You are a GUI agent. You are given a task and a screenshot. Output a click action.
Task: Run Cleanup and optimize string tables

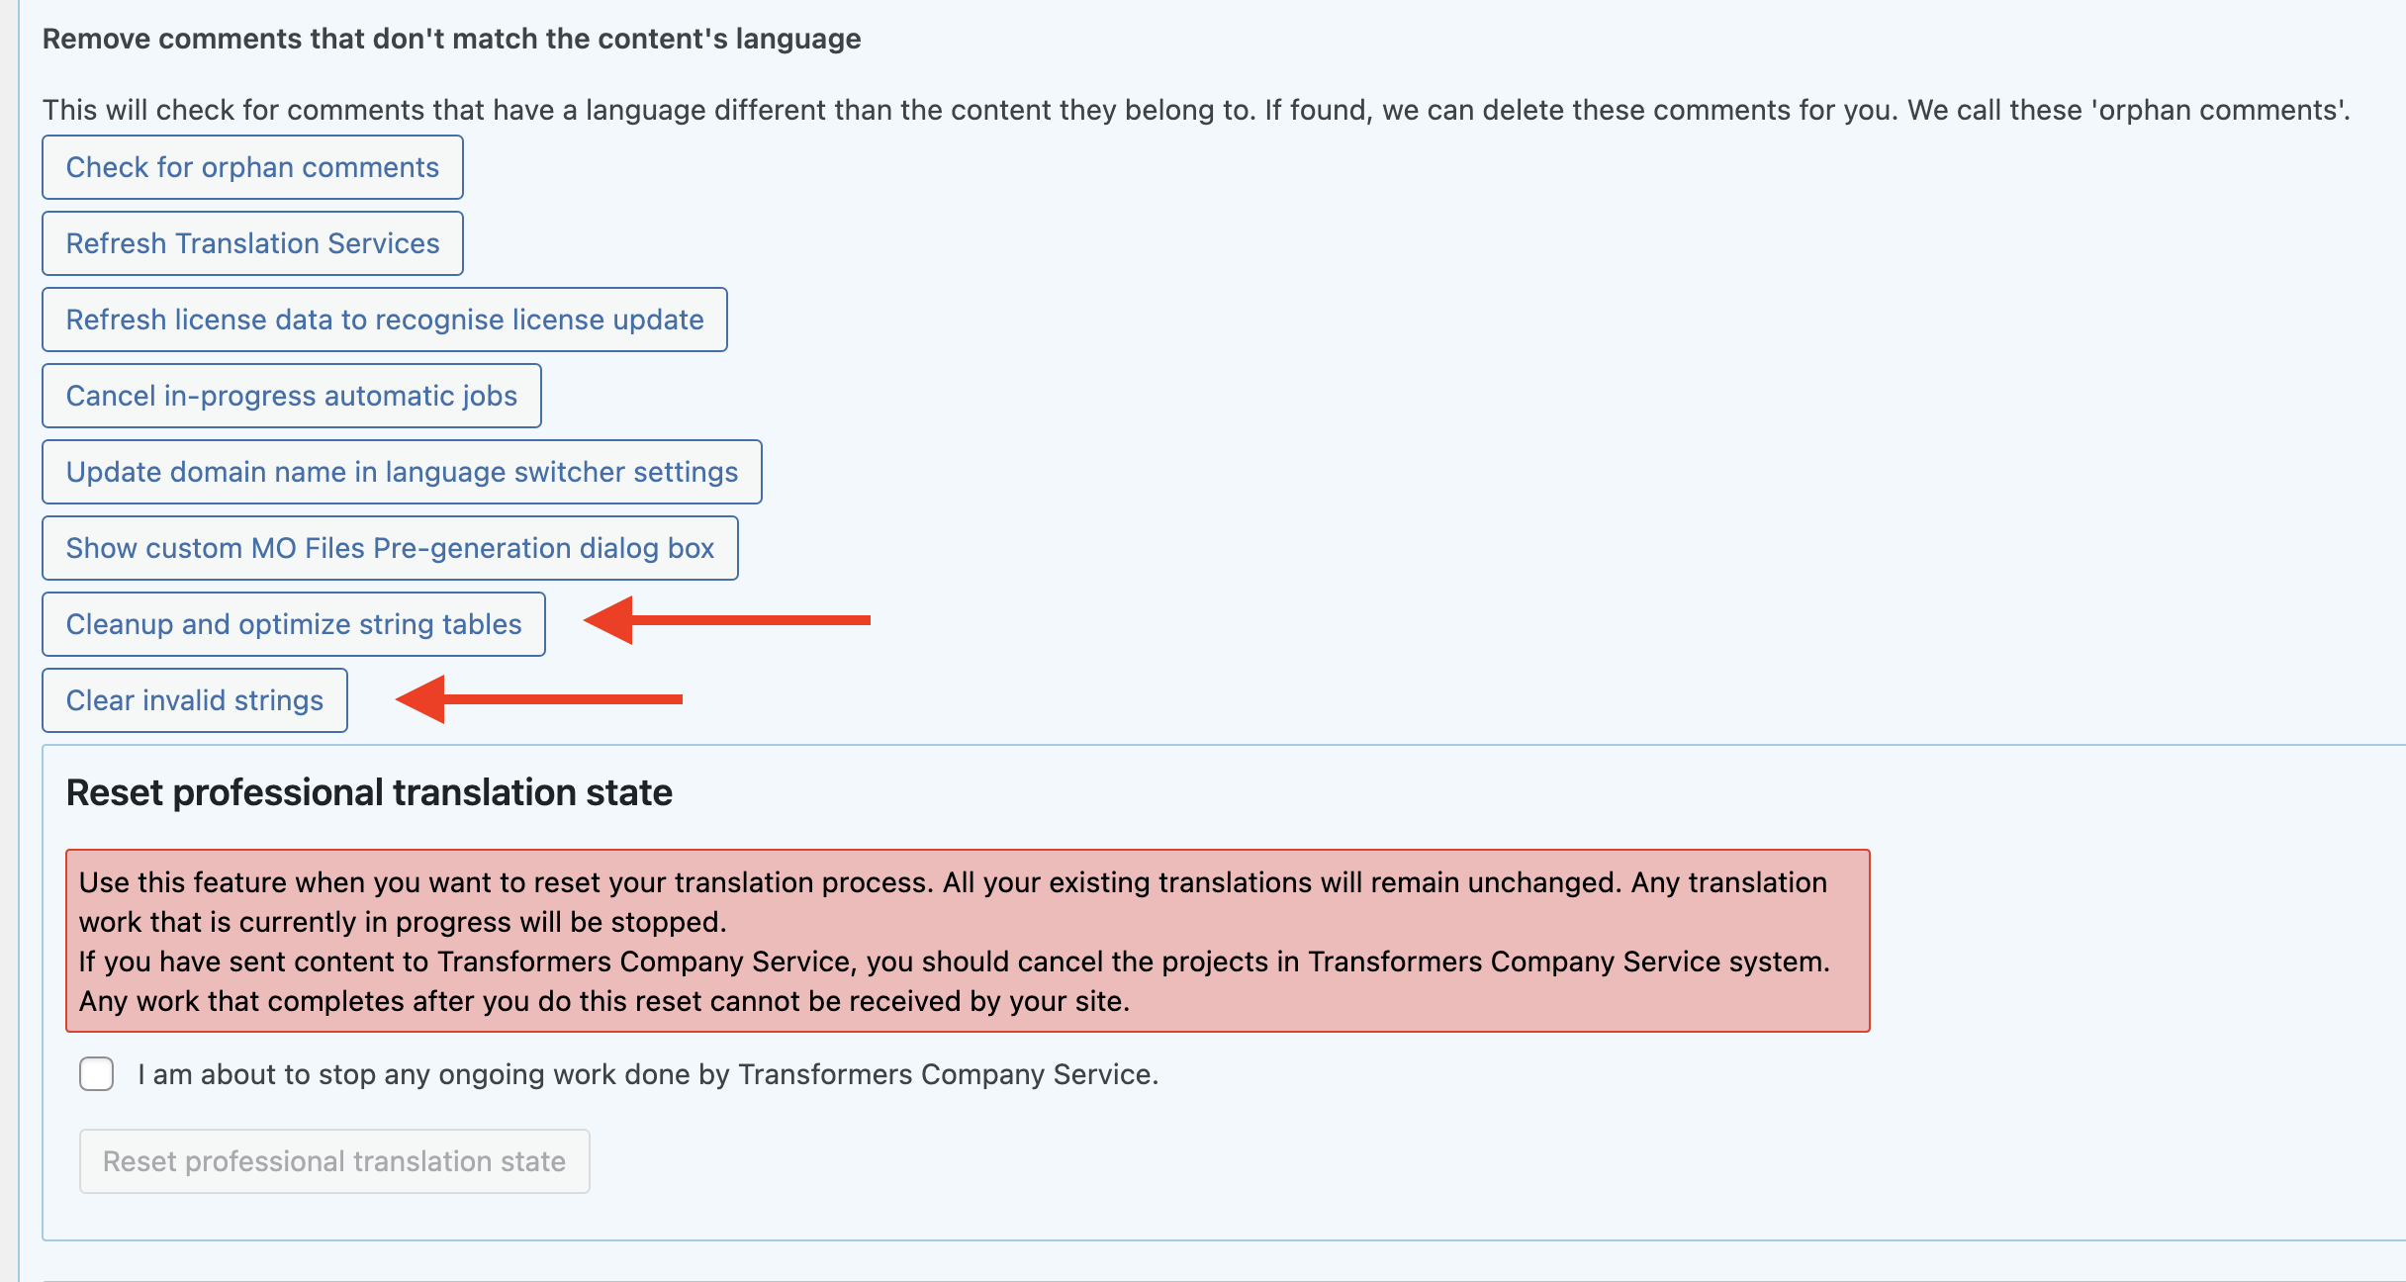pyautogui.click(x=294, y=624)
